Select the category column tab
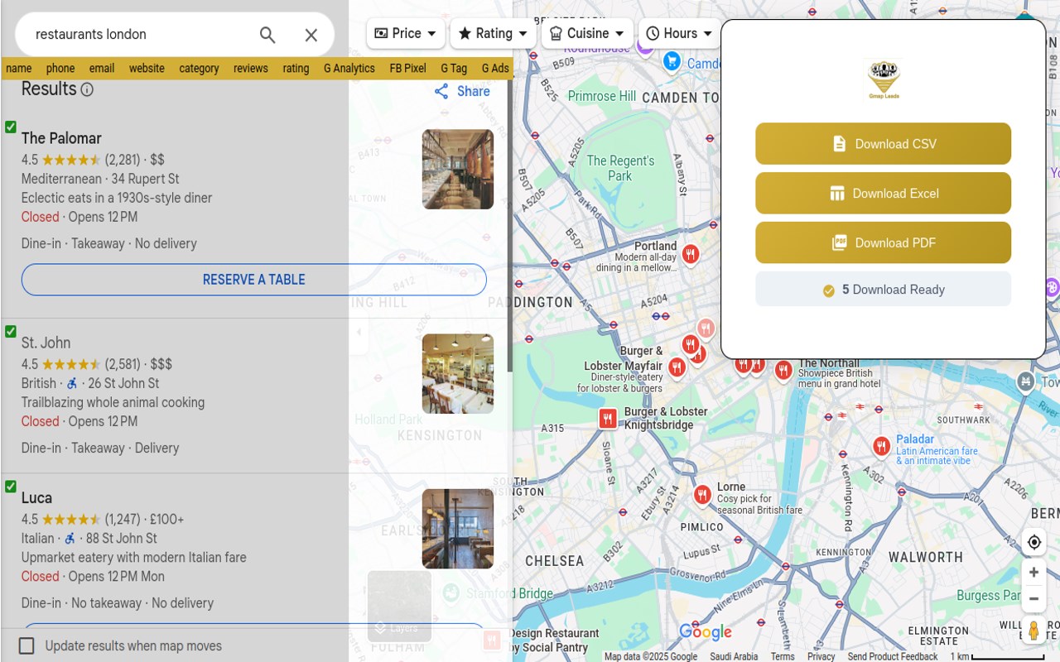The image size is (1060, 662). click(x=199, y=69)
